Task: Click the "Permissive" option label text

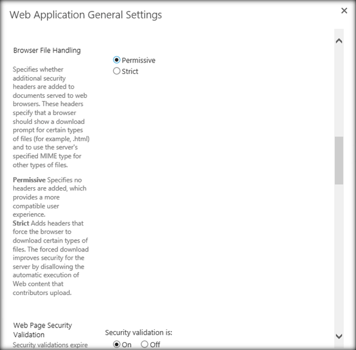Action: click(138, 60)
